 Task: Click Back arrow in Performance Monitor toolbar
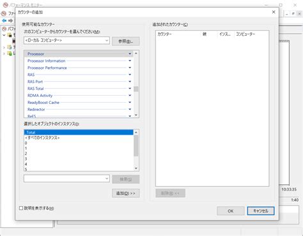pyautogui.click(x=4, y=20)
